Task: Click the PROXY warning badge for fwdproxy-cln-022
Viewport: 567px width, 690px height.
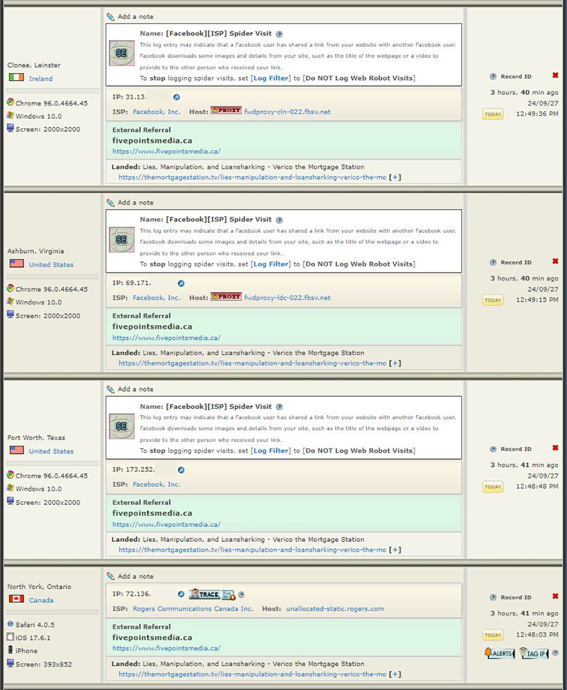Action: [x=226, y=111]
